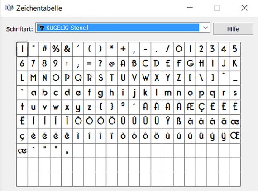Select the @ symbol cell
Image resolution: width=258 pixels, height=191 pixels.
[111, 64]
